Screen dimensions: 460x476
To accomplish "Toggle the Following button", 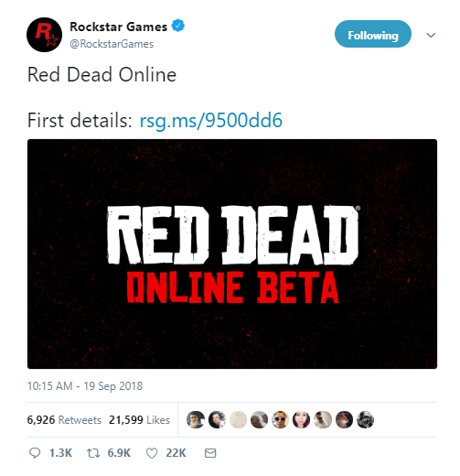I will tap(373, 34).
